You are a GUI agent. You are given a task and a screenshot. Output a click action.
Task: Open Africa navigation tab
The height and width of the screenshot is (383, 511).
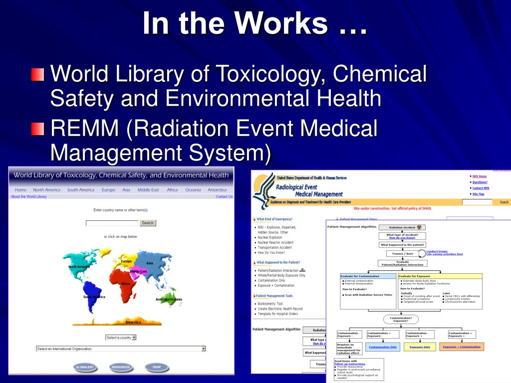172,190
